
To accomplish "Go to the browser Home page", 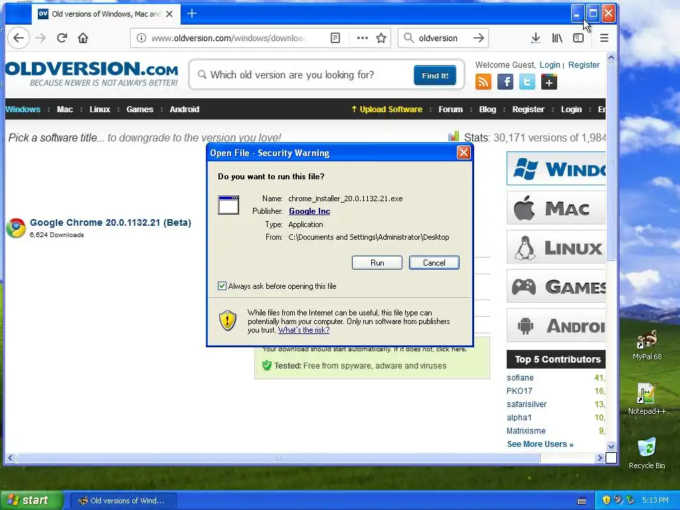I will coord(83,38).
